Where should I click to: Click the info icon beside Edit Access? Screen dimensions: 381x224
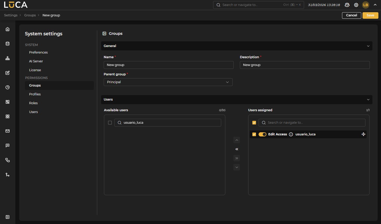(x=291, y=134)
